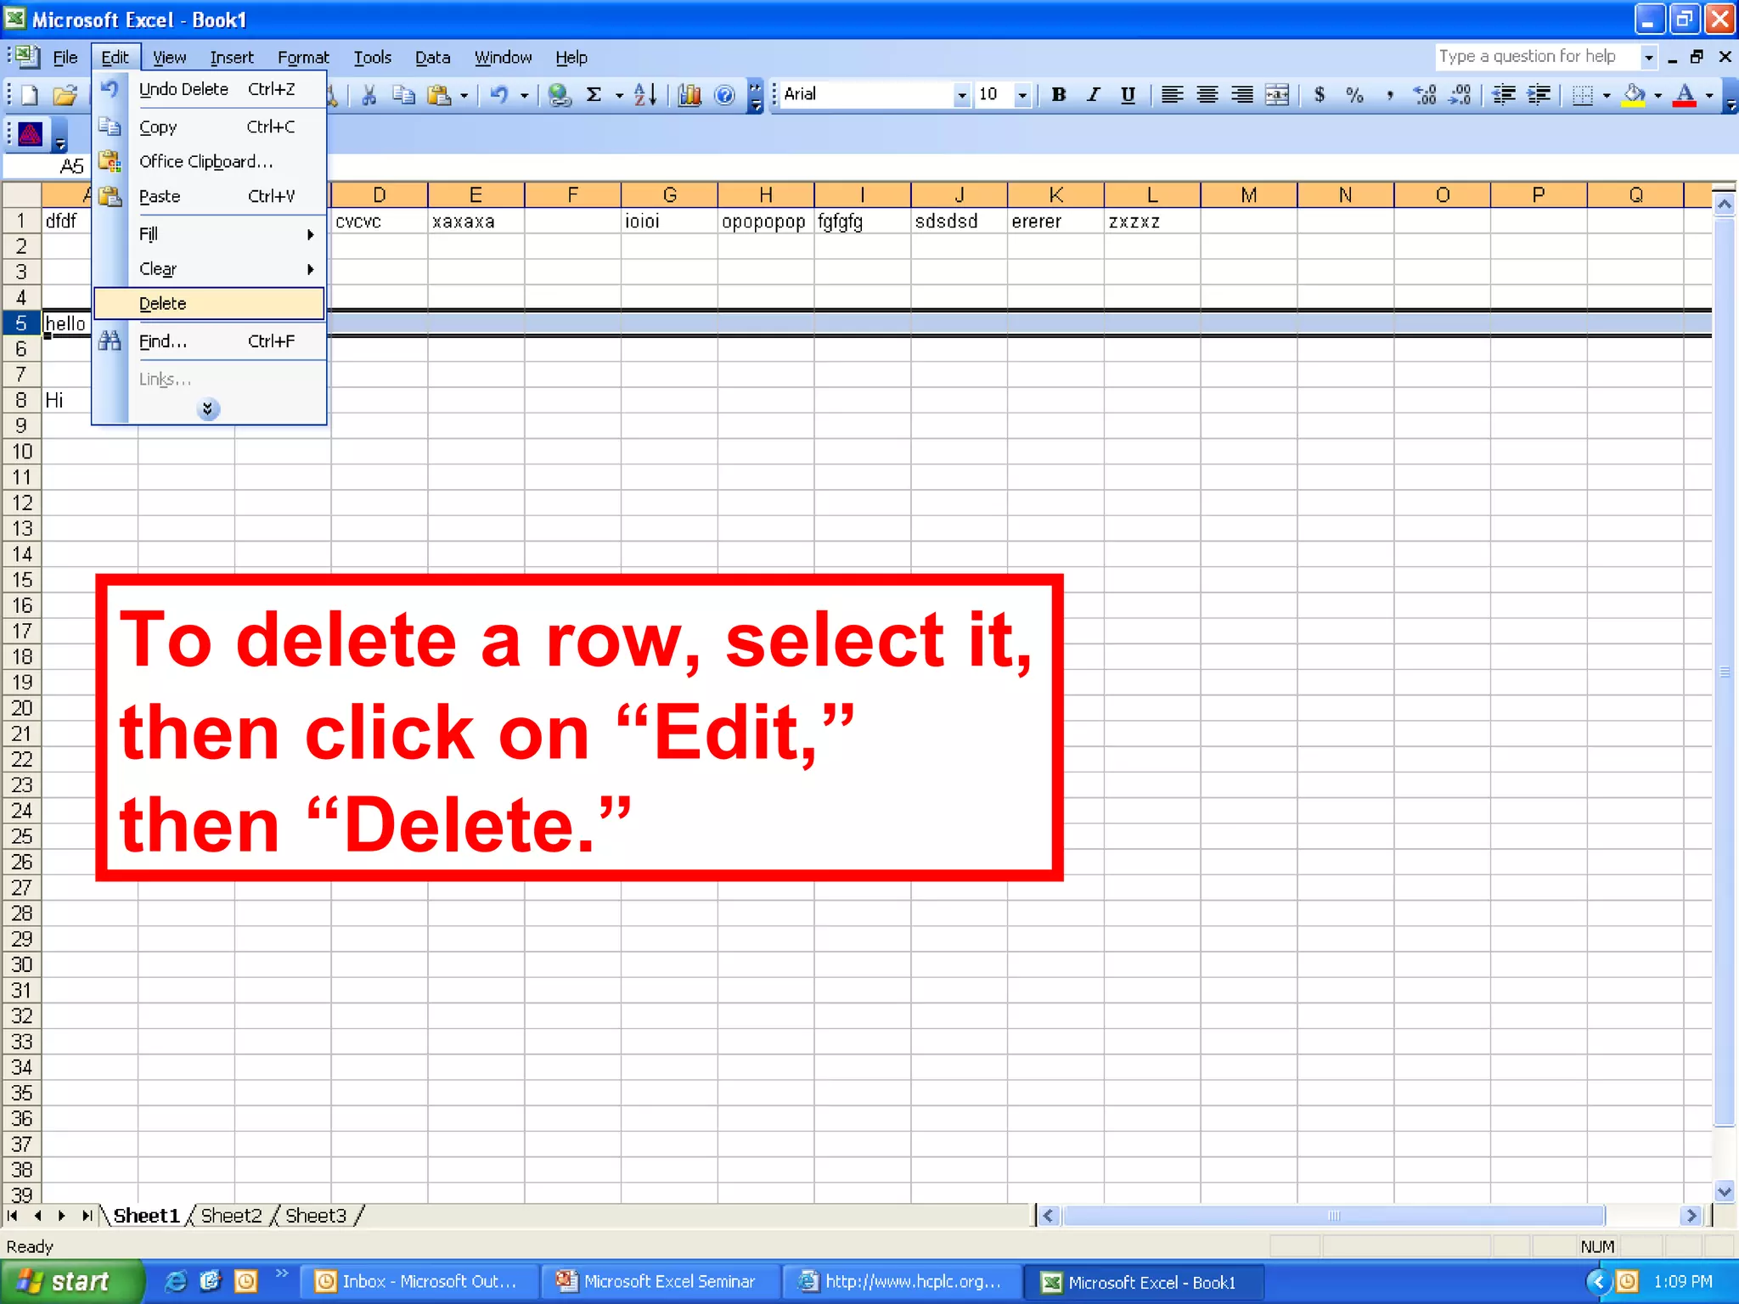Select the column H header

[x=766, y=195]
